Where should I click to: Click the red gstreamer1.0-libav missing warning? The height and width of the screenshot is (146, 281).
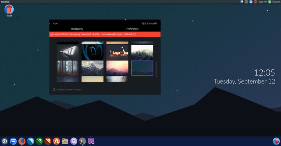click(105, 34)
